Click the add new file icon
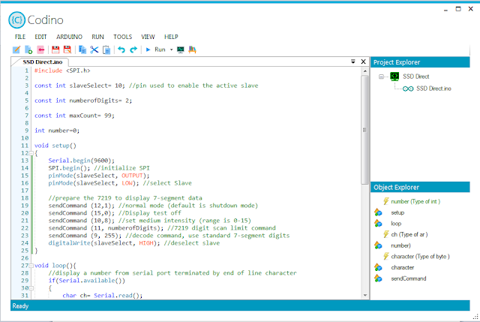Screen dimensions: 480x322 [28, 50]
